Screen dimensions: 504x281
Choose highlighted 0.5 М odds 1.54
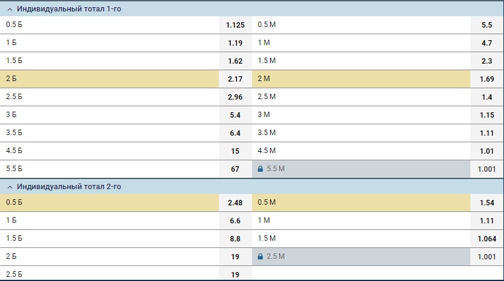[x=487, y=203]
